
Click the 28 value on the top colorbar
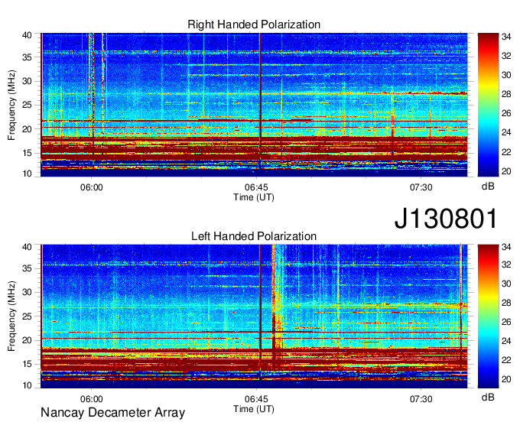point(506,95)
